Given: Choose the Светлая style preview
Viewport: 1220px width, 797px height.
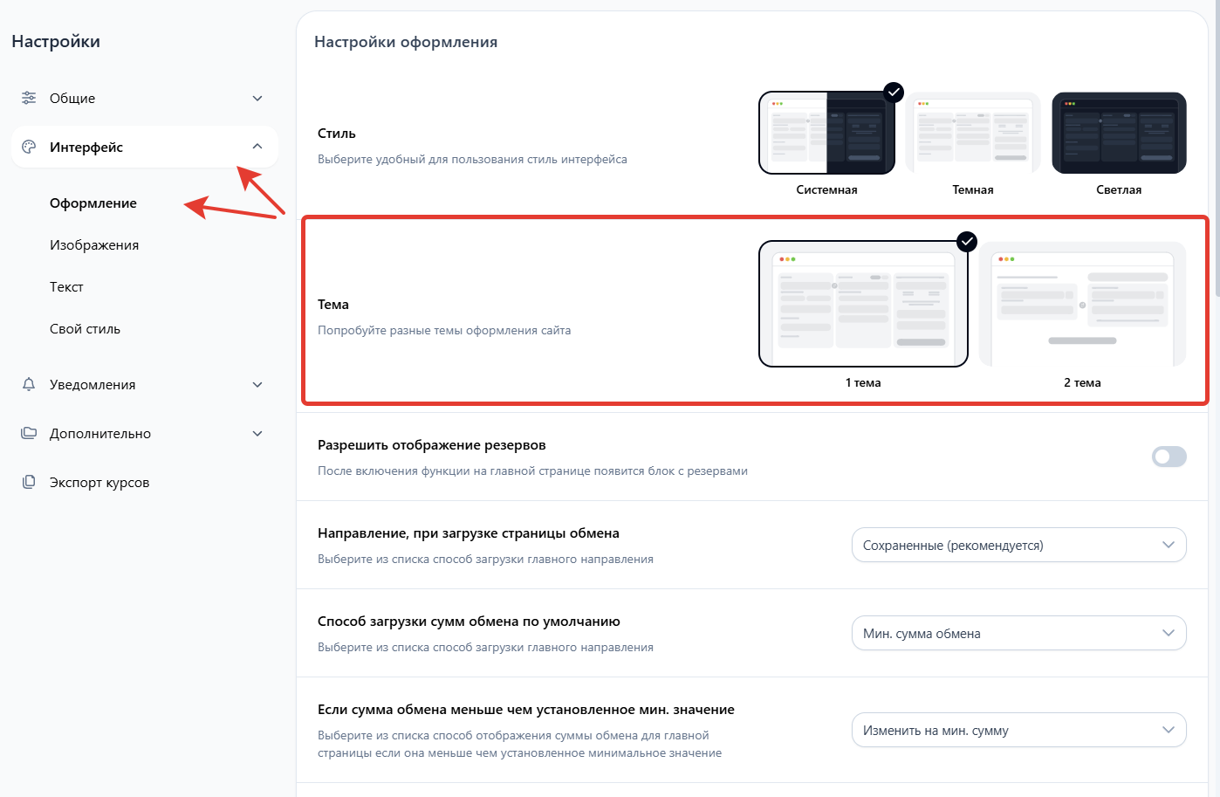Looking at the screenshot, I should [1119, 134].
